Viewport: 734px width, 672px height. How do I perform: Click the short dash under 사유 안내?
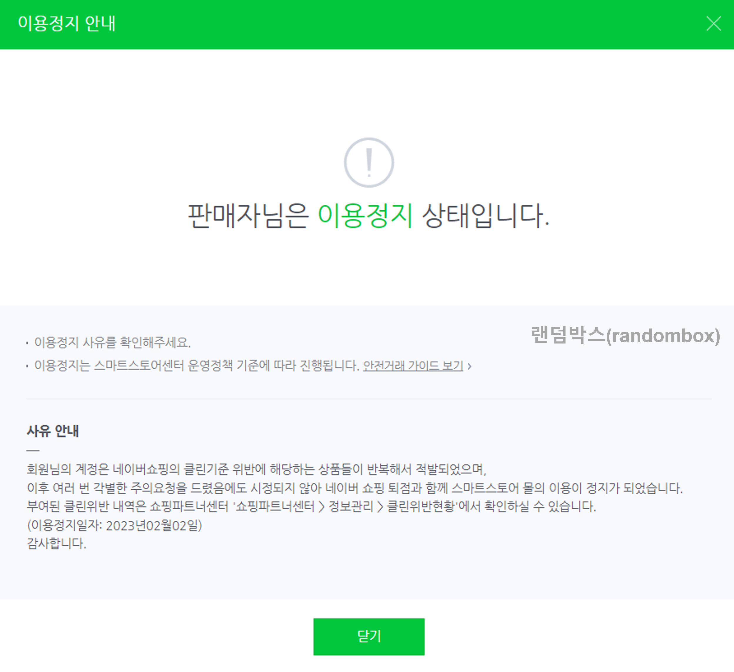[x=33, y=451]
